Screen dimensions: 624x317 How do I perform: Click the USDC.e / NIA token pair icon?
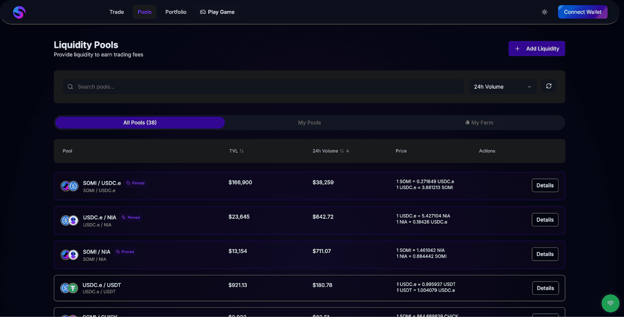(69, 220)
